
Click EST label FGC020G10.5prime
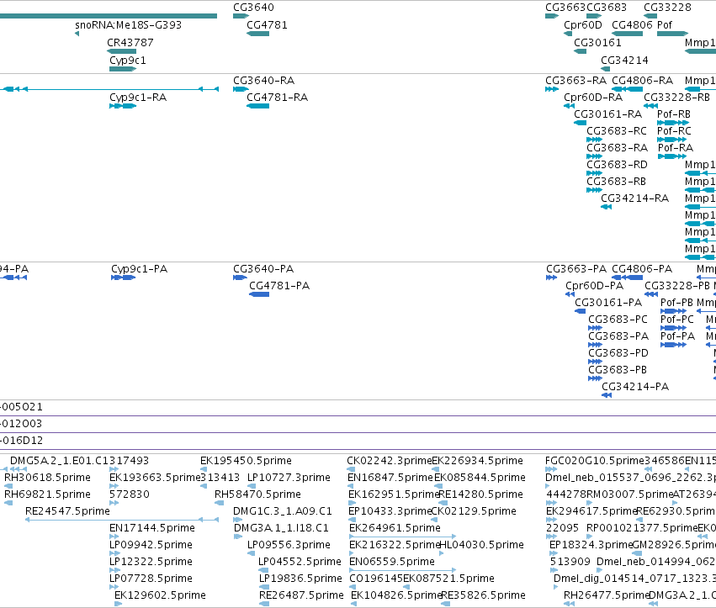click(594, 461)
